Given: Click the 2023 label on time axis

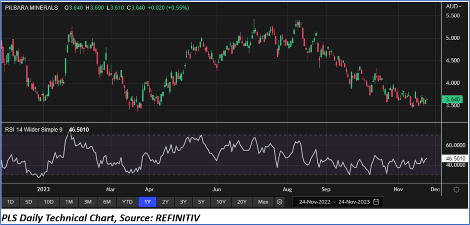Looking at the screenshot, I should [x=44, y=190].
